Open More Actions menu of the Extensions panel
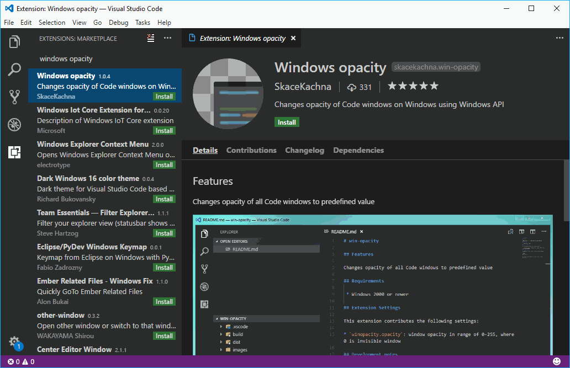 [168, 38]
